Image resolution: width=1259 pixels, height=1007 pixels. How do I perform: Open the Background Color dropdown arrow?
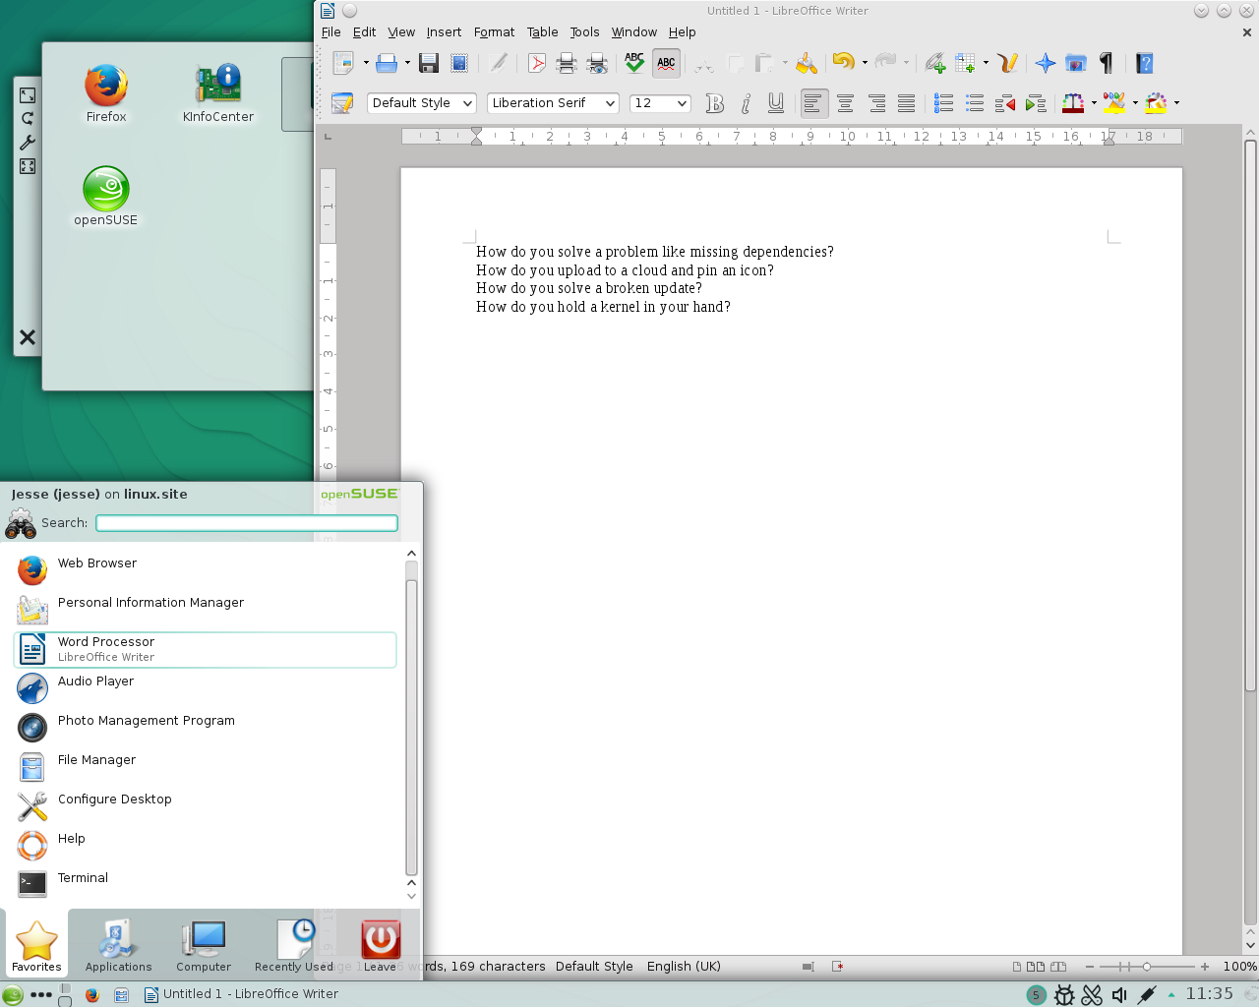(x=1176, y=103)
